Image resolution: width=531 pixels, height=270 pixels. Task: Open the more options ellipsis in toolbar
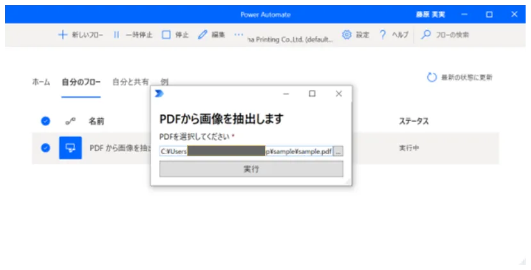(239, 35)
